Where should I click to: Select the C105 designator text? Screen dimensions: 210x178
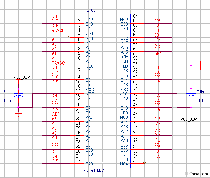pyautogui.click(x=8, y=91)
